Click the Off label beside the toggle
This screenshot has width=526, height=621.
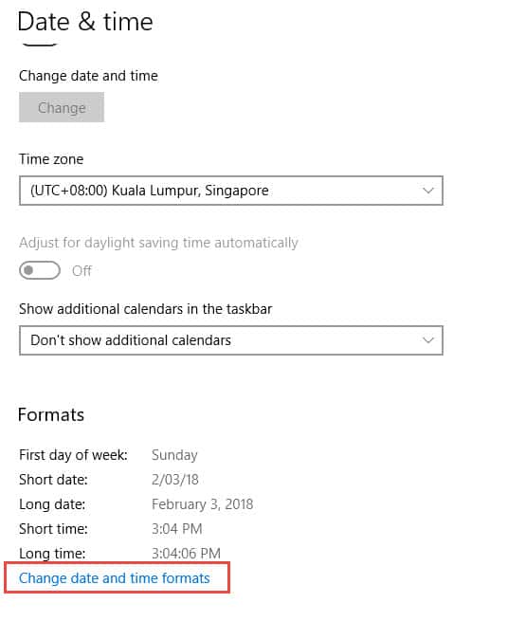pos(82,271)
